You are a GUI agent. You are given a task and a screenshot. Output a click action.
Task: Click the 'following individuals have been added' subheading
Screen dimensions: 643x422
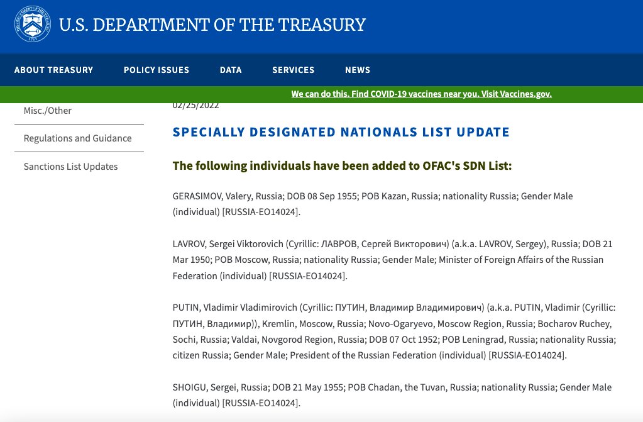coord(342,166)
